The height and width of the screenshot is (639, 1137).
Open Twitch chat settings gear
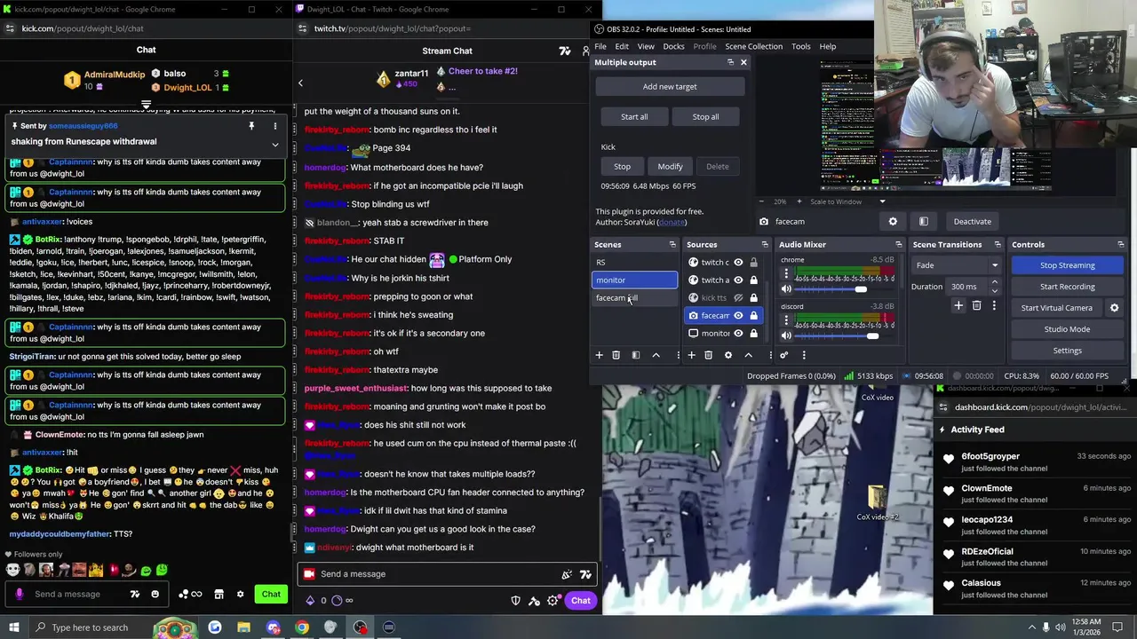(x=553, y=601)
